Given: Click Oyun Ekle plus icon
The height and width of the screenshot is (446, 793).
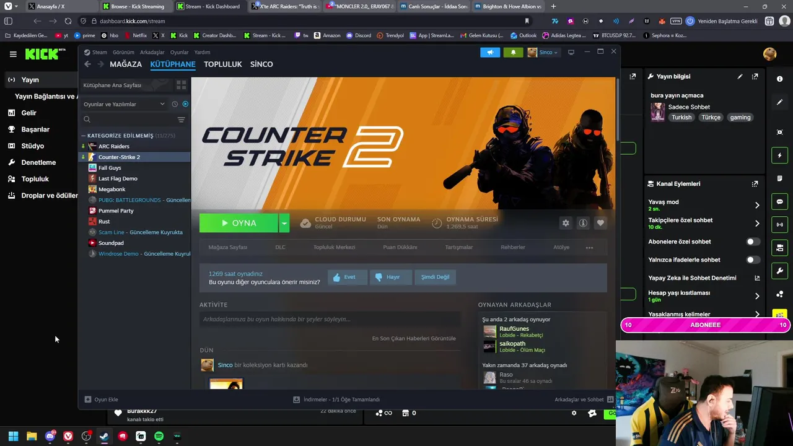Looking at the screenshot, I should pos(88,400).
